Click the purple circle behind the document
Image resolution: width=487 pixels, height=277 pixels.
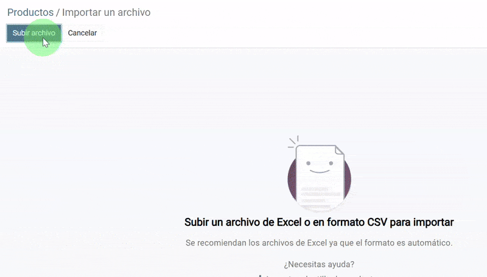292,180
